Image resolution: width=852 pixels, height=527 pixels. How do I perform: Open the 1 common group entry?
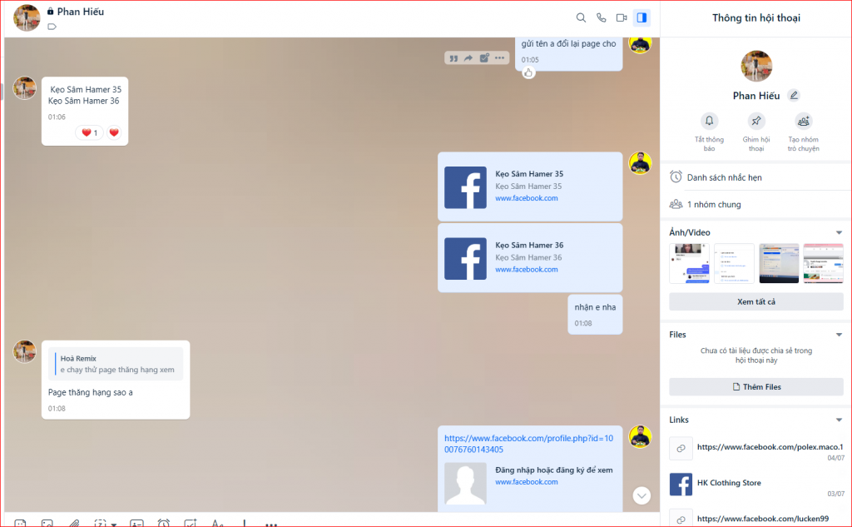tap(713, 204)
